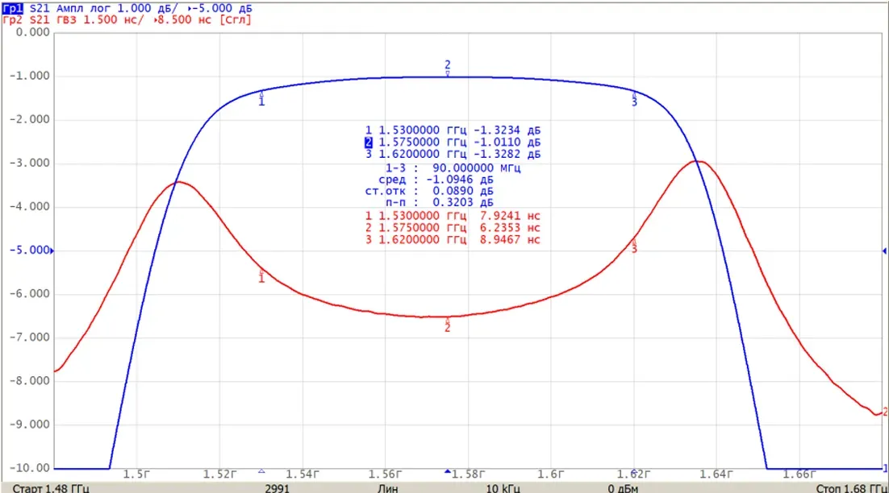The height and width of the screenshot is (493, 889).
Task: Click the 10 кГц IF bandwidth field
Action: pyautogui.click(x=503, y=488)
